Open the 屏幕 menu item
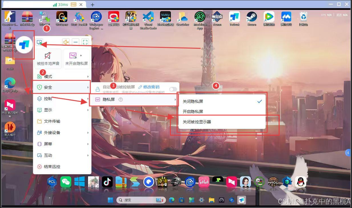Image resolution: width=352 pixels, height=208 pixels. pyautogui.click(x=62, y=144)
